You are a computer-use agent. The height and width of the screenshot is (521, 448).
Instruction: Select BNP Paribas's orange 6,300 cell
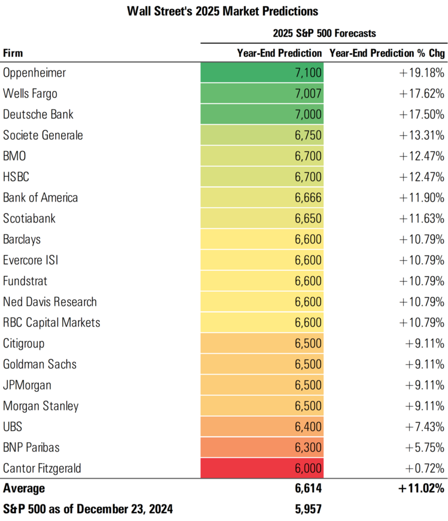(x=261, y=448)
